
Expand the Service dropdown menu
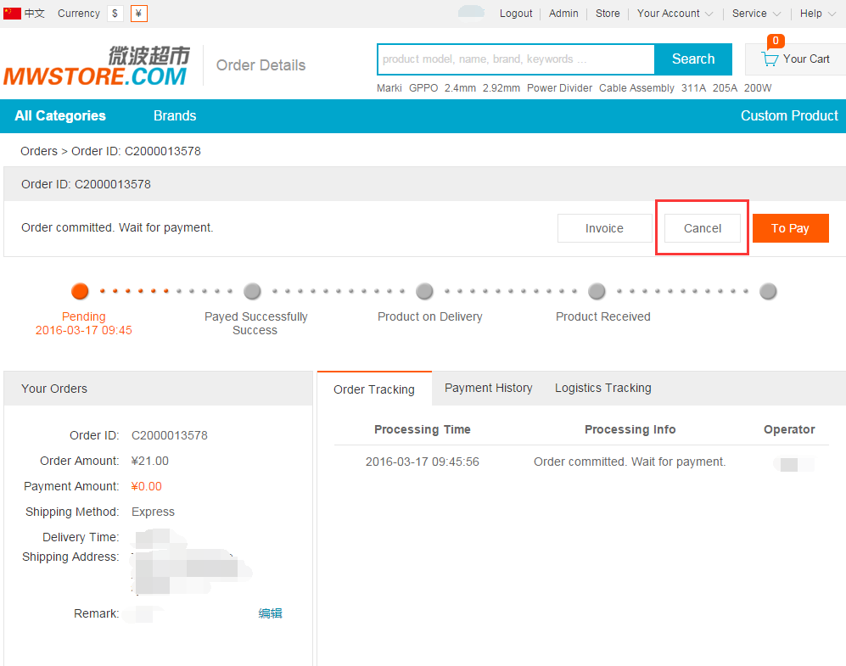coord(755,14)
